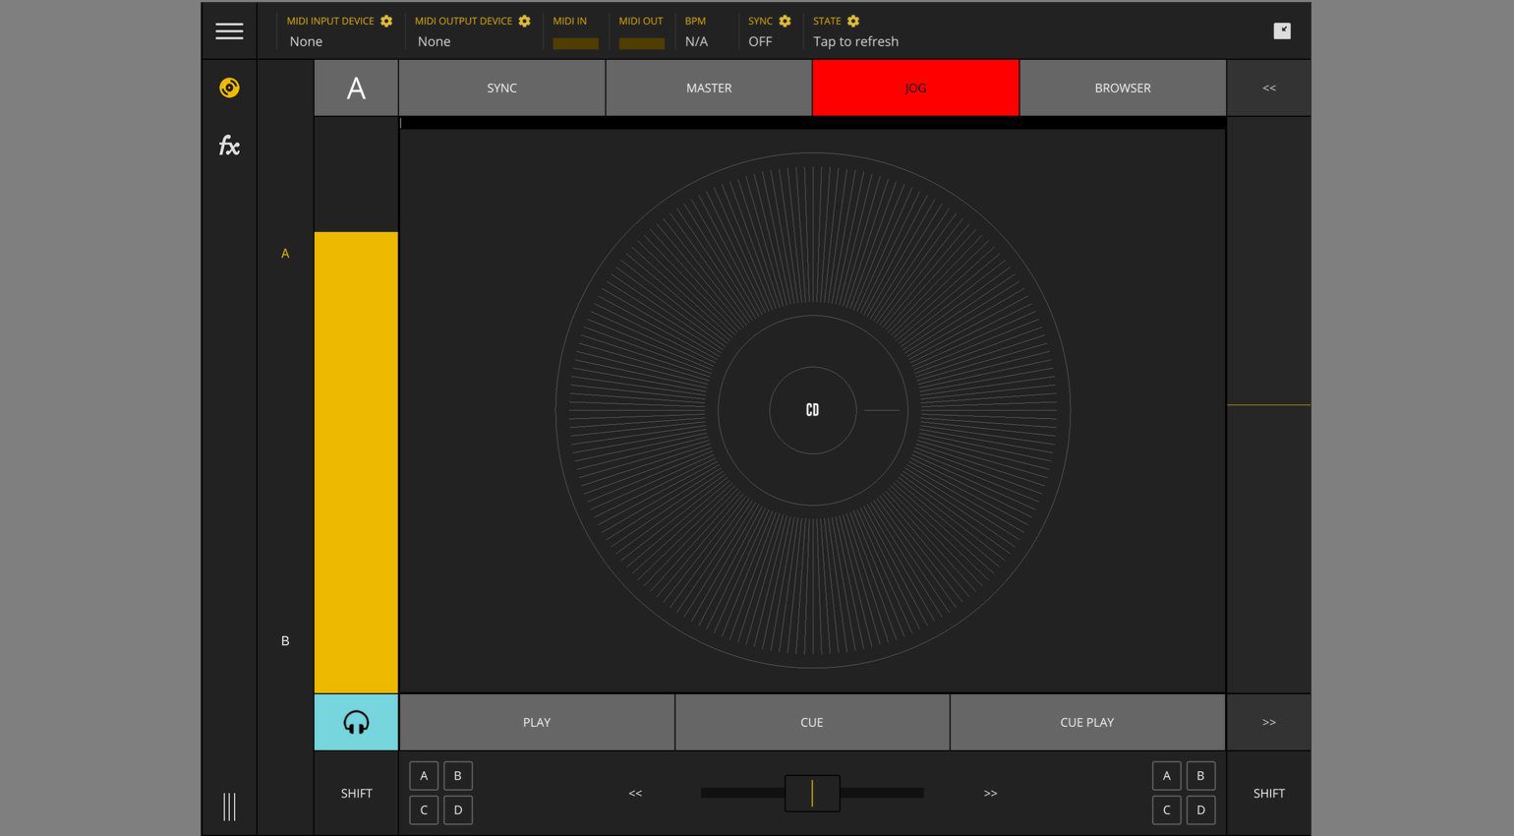The height and width of the screenshot is (836, 1514).
Task: Tap to refresh state
Action: tap(855, 41)
